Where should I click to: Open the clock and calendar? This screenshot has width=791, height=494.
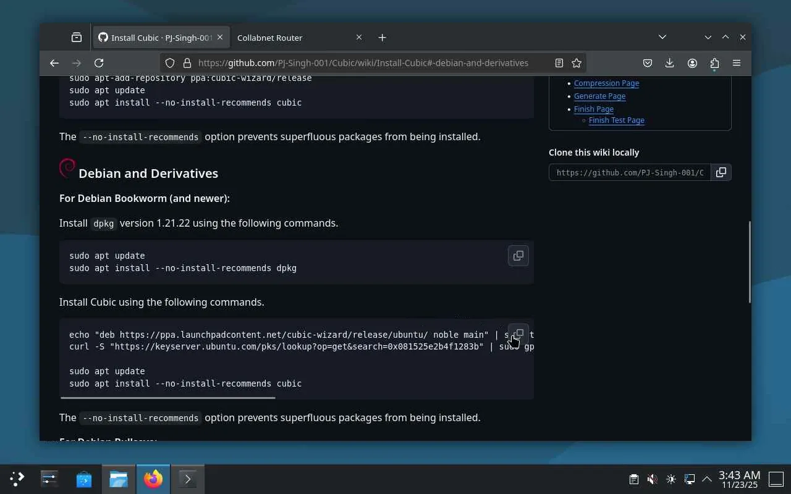739,479
